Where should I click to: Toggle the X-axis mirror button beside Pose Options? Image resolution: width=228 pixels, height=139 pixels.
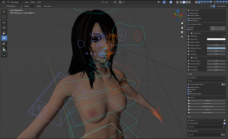214,6
